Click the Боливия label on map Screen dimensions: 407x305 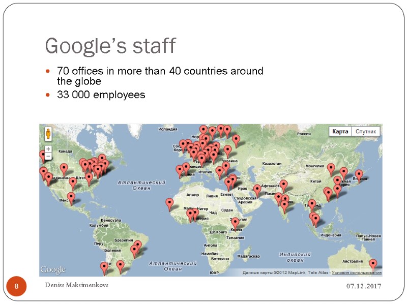point(112,250)
